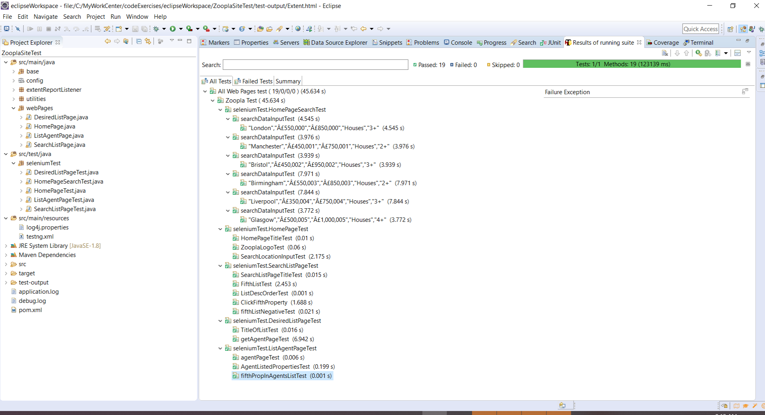Open the New wizard from the toolbar

118,28
